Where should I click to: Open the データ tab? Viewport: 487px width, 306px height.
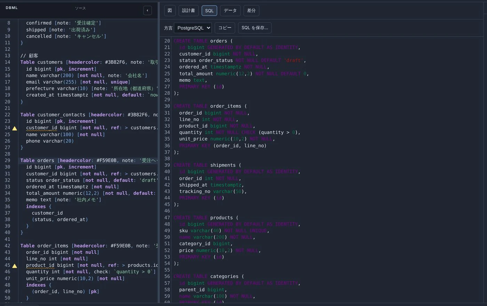pos(230,10)
